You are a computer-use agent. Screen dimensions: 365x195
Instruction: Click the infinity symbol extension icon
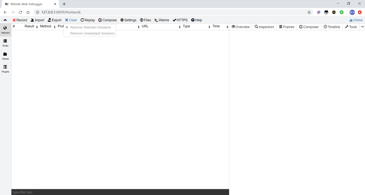[334, 12]
